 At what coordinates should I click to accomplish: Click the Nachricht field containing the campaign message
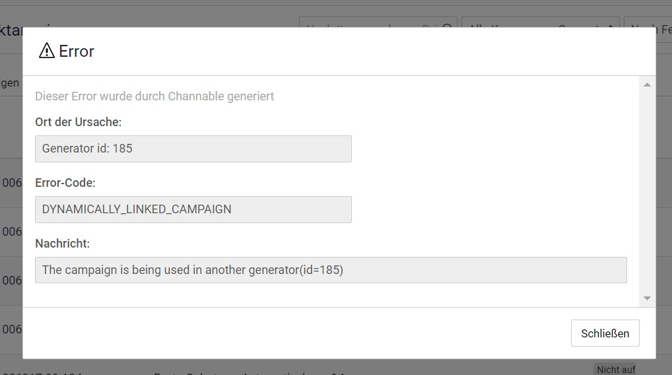pyautogui.click(x=331, y=270)
